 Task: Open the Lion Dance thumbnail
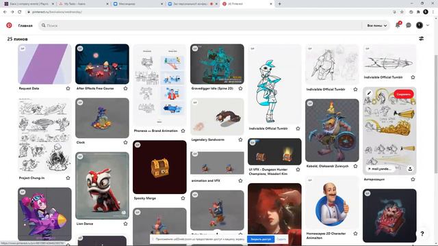click(x=102, y=186)
